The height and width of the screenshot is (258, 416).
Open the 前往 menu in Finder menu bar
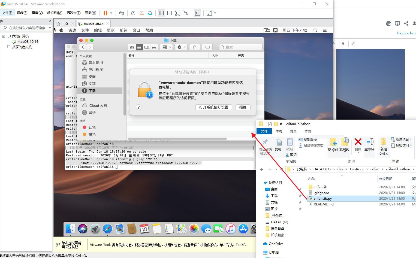[x=123, y=30]
